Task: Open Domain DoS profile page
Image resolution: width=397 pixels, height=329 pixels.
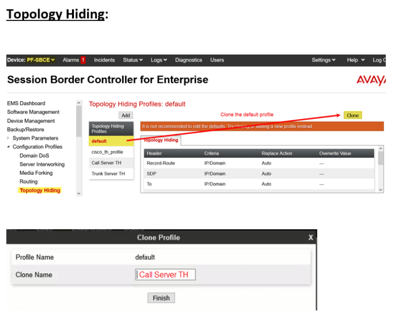Action: (x=34, y=155)
